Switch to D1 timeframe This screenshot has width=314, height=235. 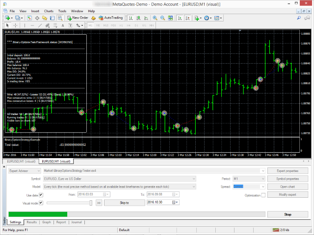tap(136, 25)
